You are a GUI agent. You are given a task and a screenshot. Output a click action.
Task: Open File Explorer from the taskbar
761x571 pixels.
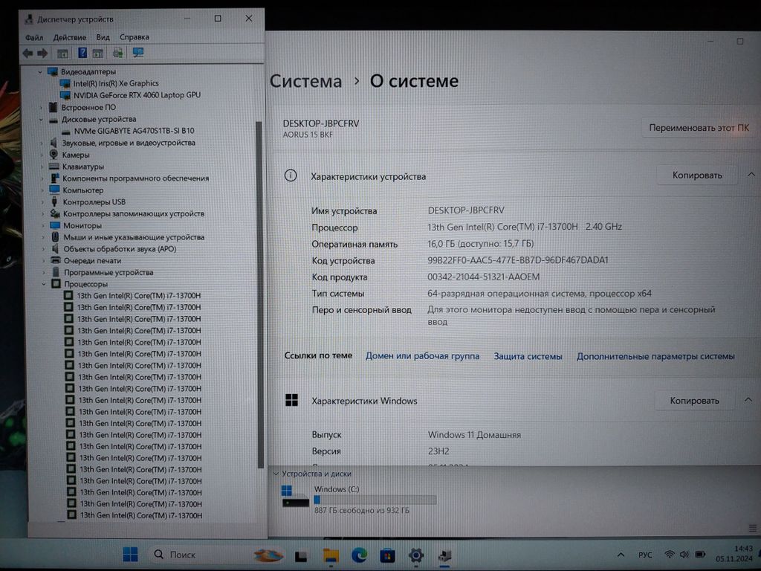[331, 555]
